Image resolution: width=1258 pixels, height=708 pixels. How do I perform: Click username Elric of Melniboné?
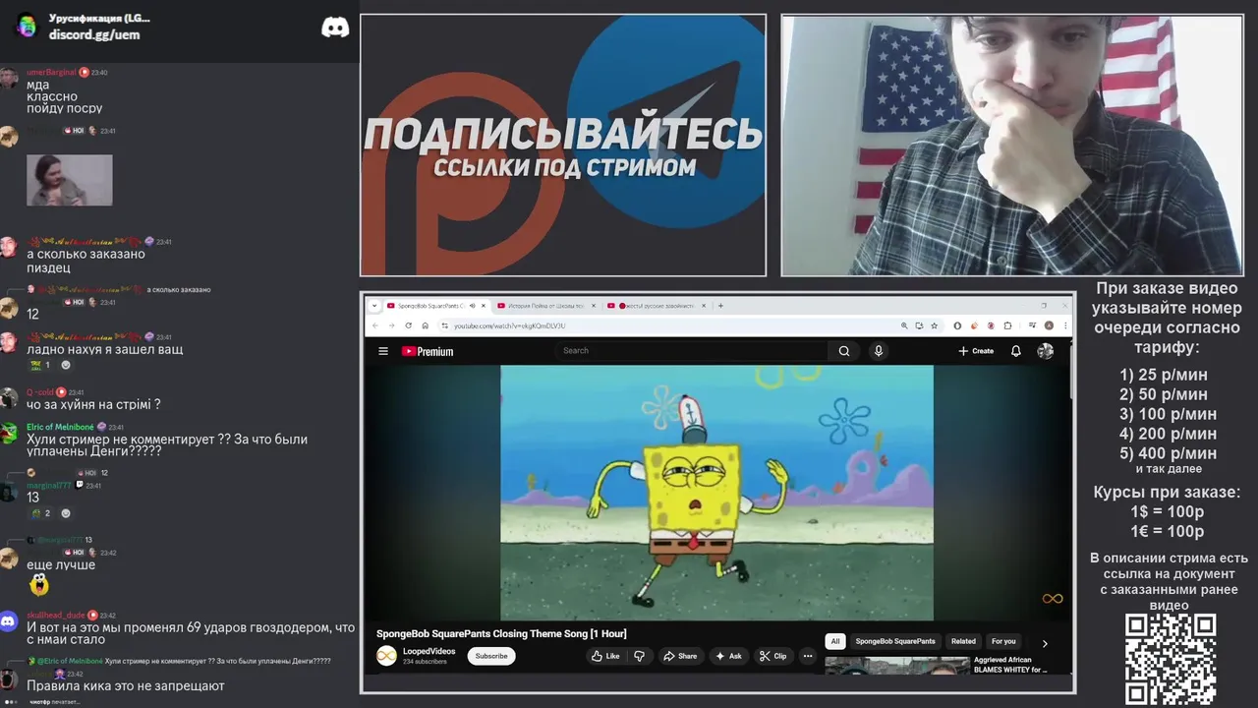point(60,427)
